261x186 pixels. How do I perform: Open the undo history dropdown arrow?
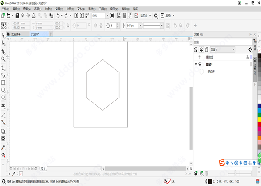[62, 16]
